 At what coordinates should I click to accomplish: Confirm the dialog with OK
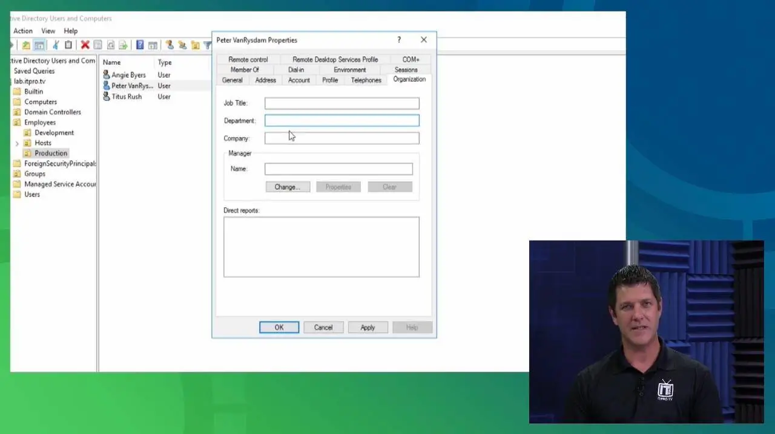(279, 327)
